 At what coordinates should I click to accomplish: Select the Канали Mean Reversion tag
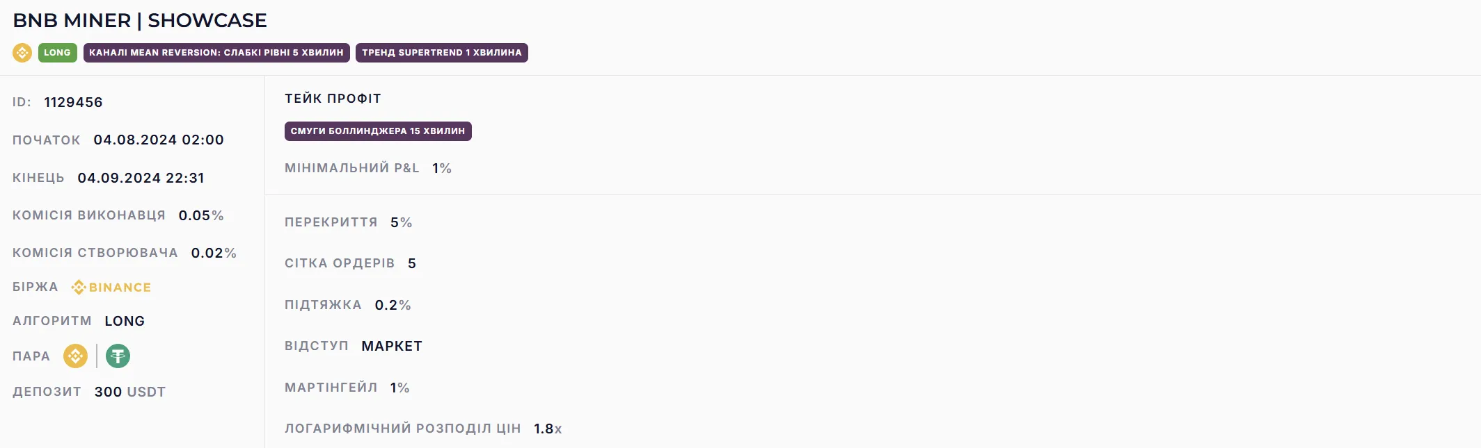click(216, 53)
